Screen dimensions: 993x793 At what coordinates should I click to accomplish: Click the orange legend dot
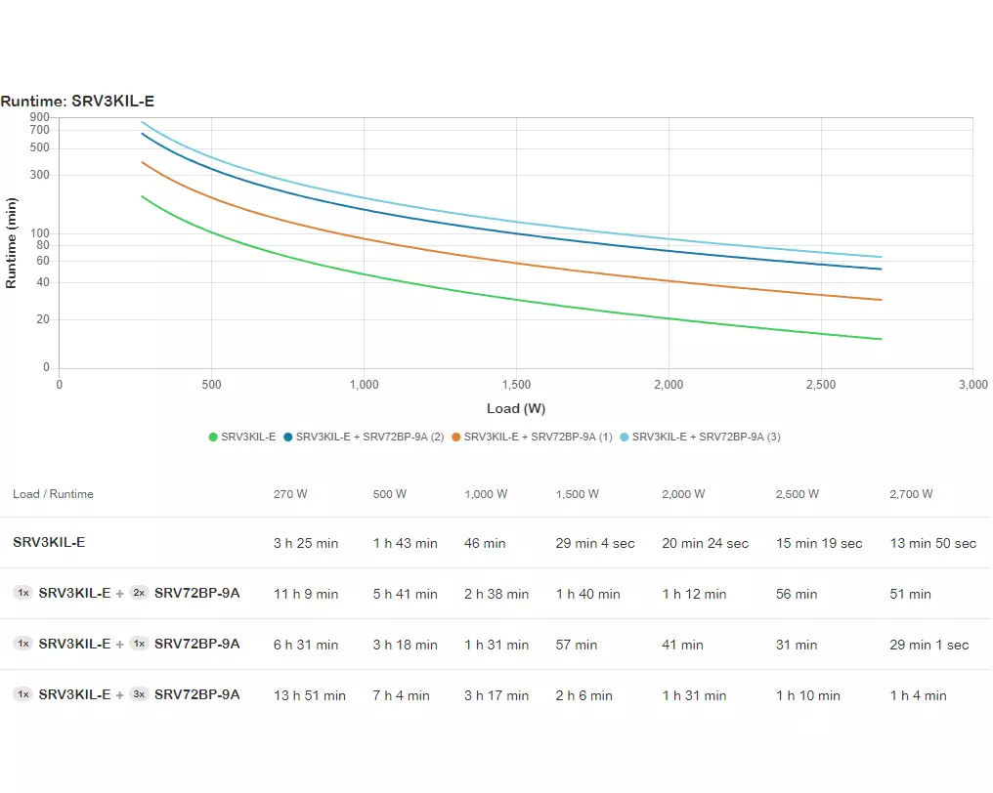click(x=456, y=437)
